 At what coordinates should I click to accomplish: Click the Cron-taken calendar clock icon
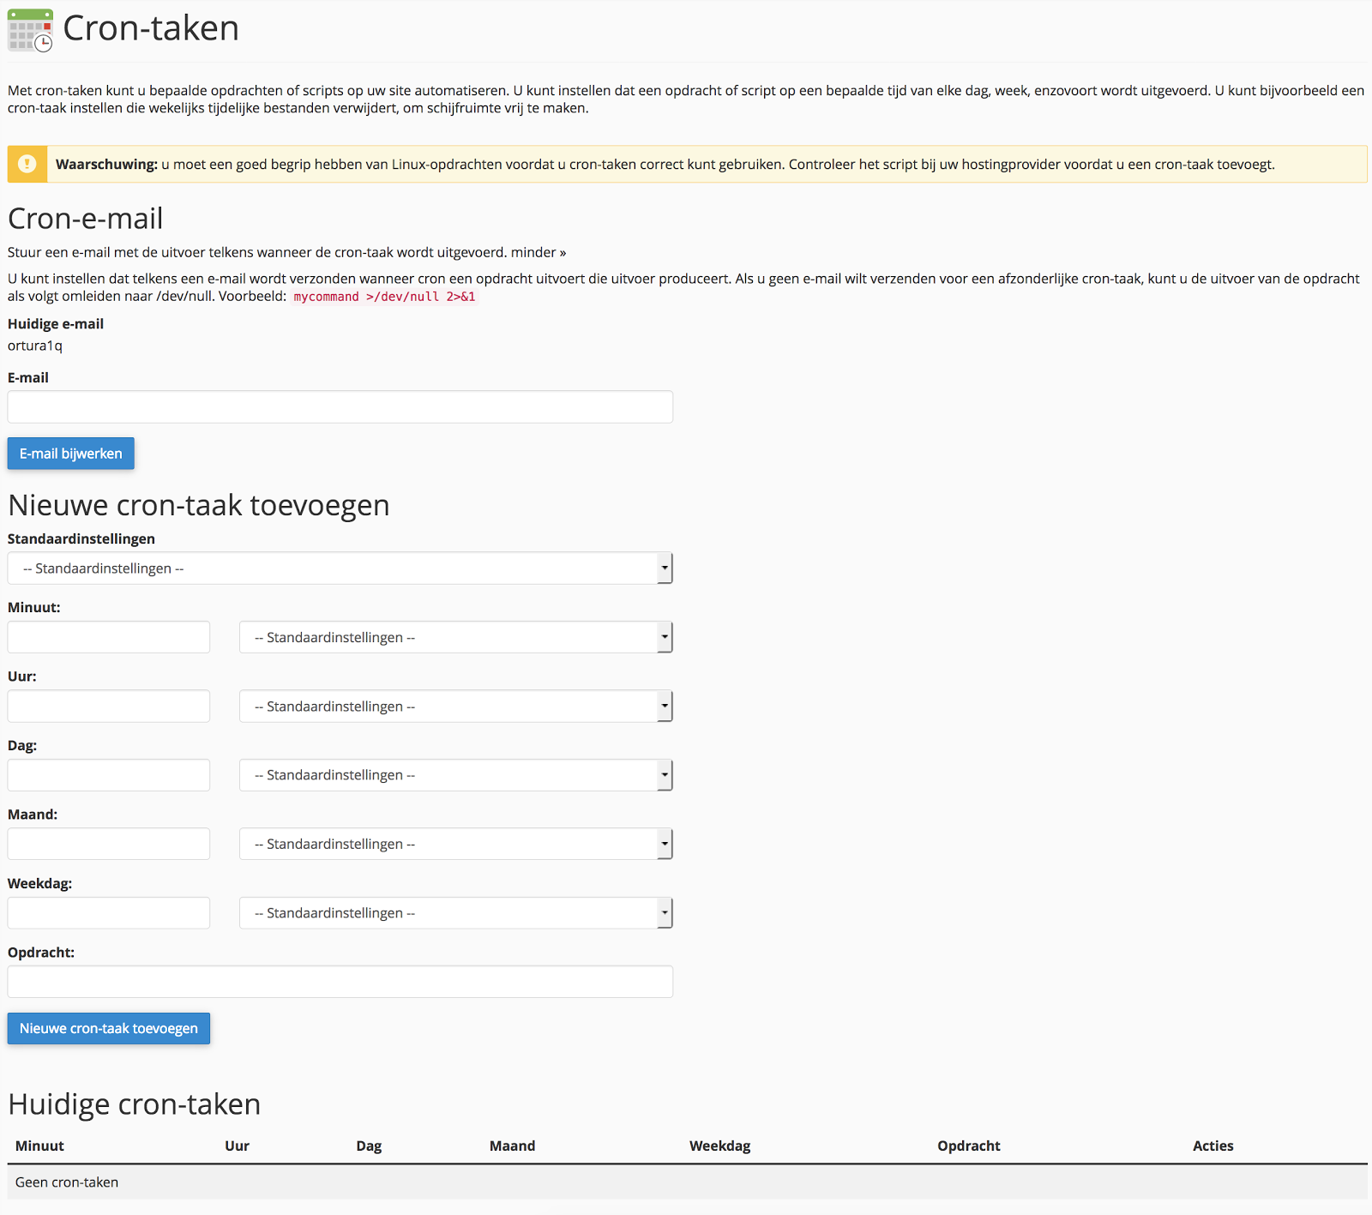point(30,30)
